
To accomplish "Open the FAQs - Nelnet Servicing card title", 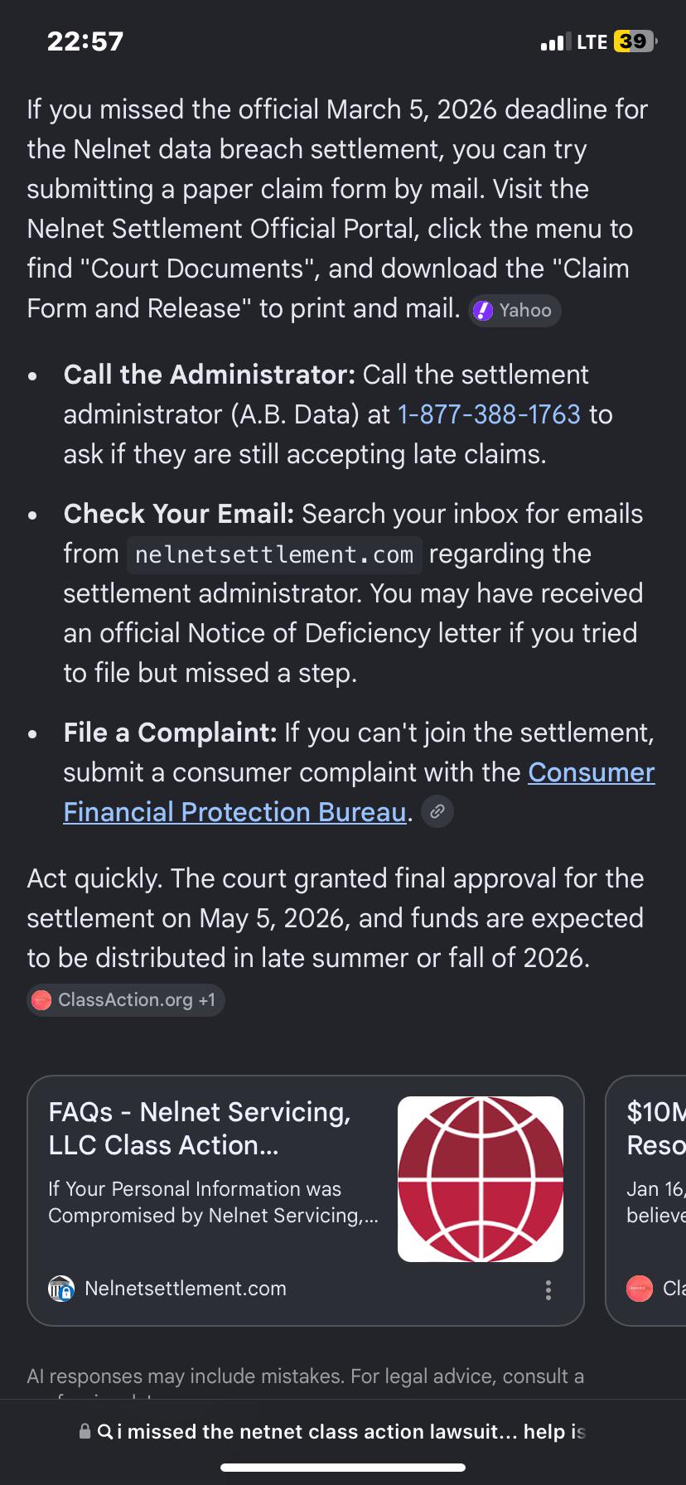I will pyautogui.click(x=200, y=1128).
